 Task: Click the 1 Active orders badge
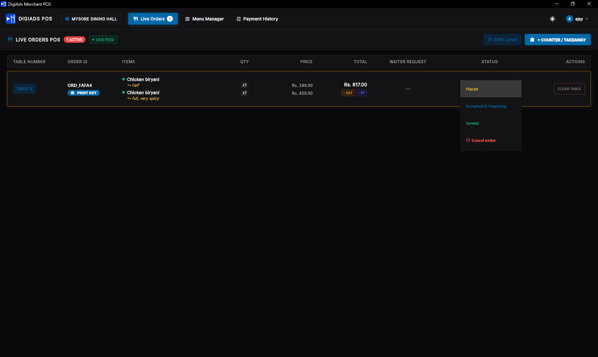[x=74, y=40]
